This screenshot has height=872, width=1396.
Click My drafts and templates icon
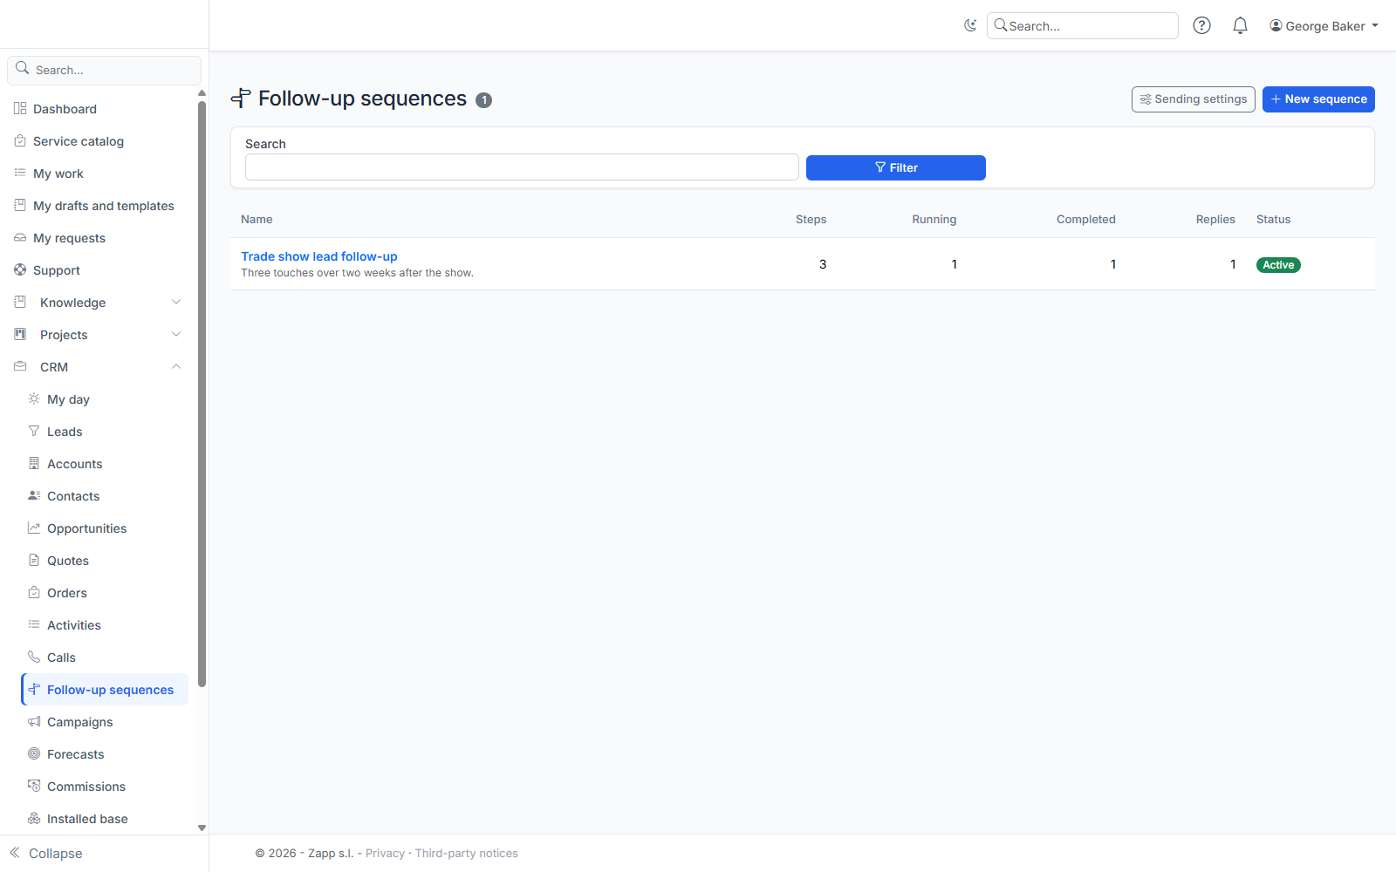pos(20,205)
